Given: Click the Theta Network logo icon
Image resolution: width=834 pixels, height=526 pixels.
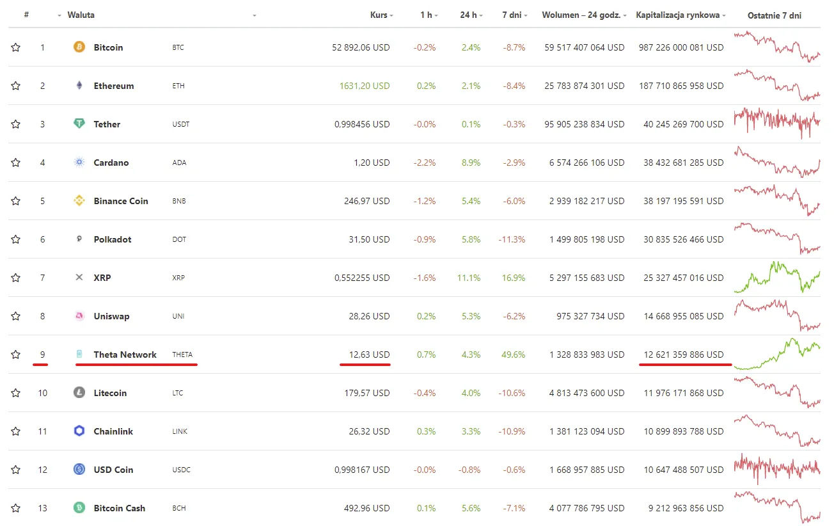Looking at the screenshot, I should point(79,354).
